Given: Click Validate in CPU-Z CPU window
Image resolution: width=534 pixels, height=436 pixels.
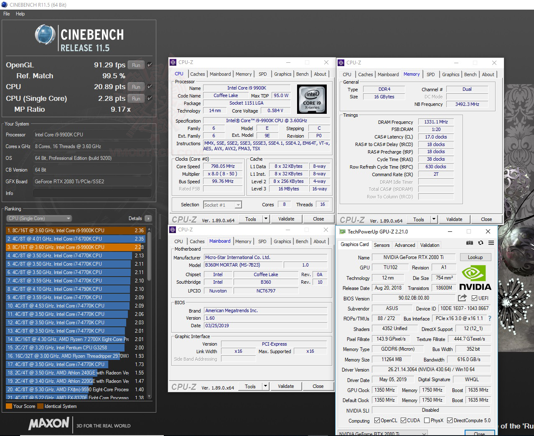Looking at the screenshot, I should [286, 218].
